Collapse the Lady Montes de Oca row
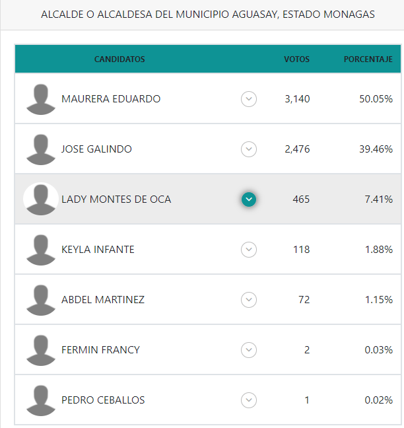The height and width of the screenshot is (428, 404). coord(249,199)
